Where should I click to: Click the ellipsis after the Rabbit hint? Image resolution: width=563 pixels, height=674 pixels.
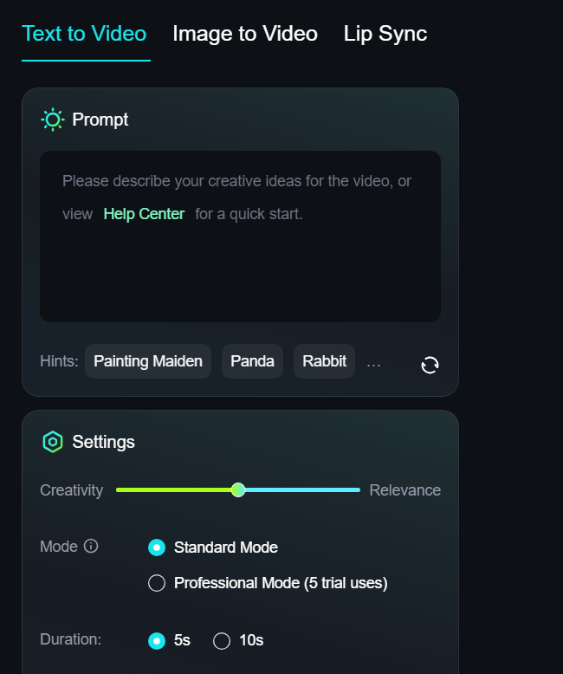(373, 362)
